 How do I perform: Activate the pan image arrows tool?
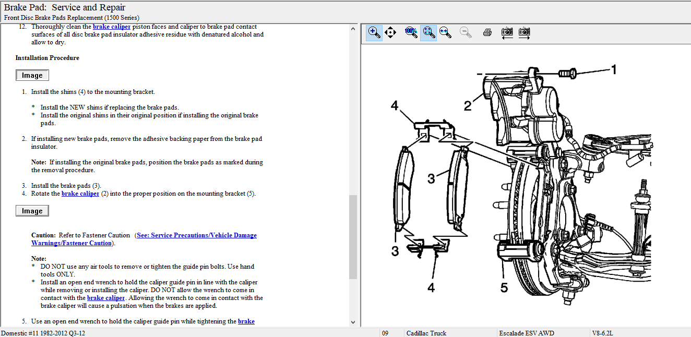[x=390, y=32]
